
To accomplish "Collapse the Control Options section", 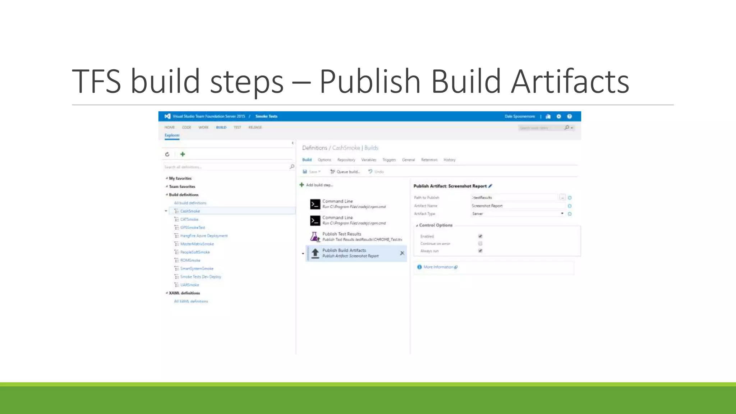I will 417,225.
